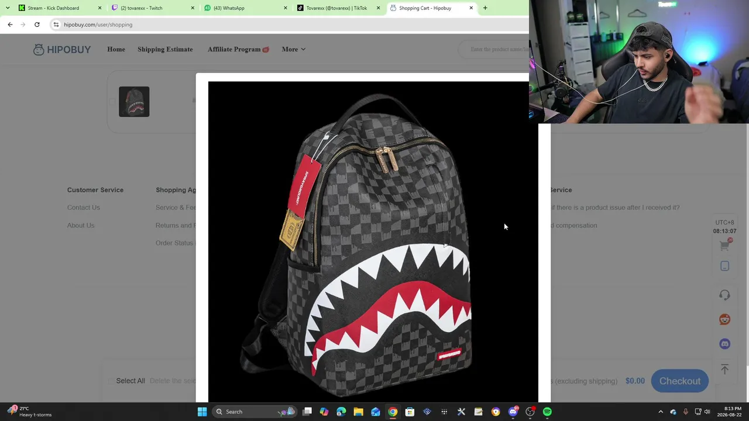Open the volume control in system tray
This screenshot has width=749, height=421.
pos(707,412)
